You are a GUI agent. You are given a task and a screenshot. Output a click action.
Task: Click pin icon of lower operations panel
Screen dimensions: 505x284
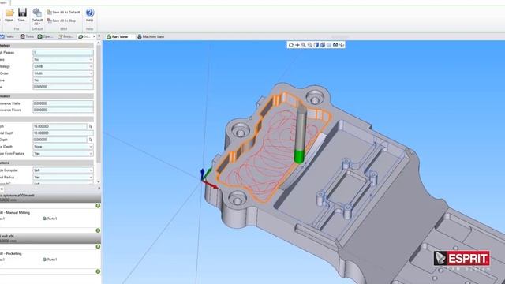click(99, 189)
